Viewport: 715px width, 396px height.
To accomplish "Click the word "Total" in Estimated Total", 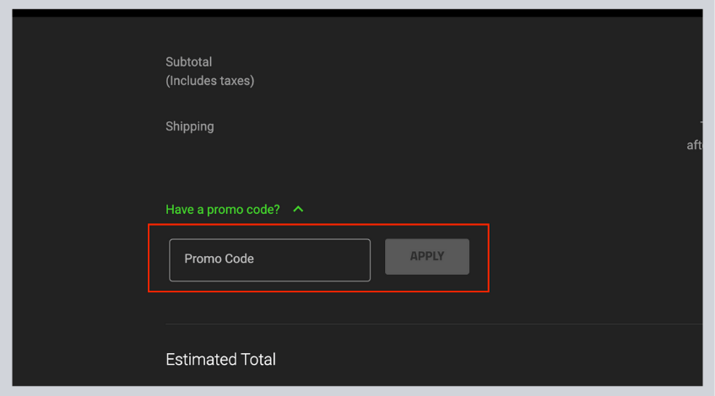I will tap(258, 360).
